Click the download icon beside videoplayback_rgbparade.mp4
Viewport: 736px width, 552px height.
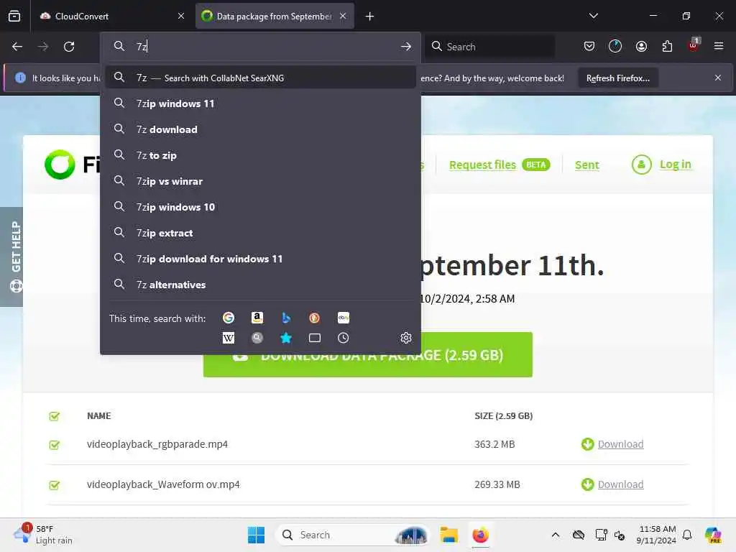[x=587, y=444]
